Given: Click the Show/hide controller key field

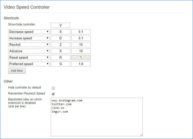Looking at the screenshot, I should tap(61, 25).
